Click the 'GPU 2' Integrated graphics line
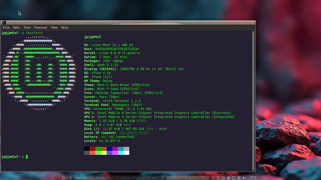This screenshot has width=321, height=180. [159, 117]
